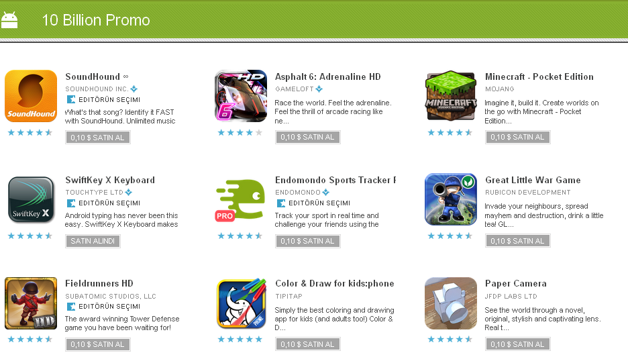Open the Color & Draw elephant icon

[242, 303]
